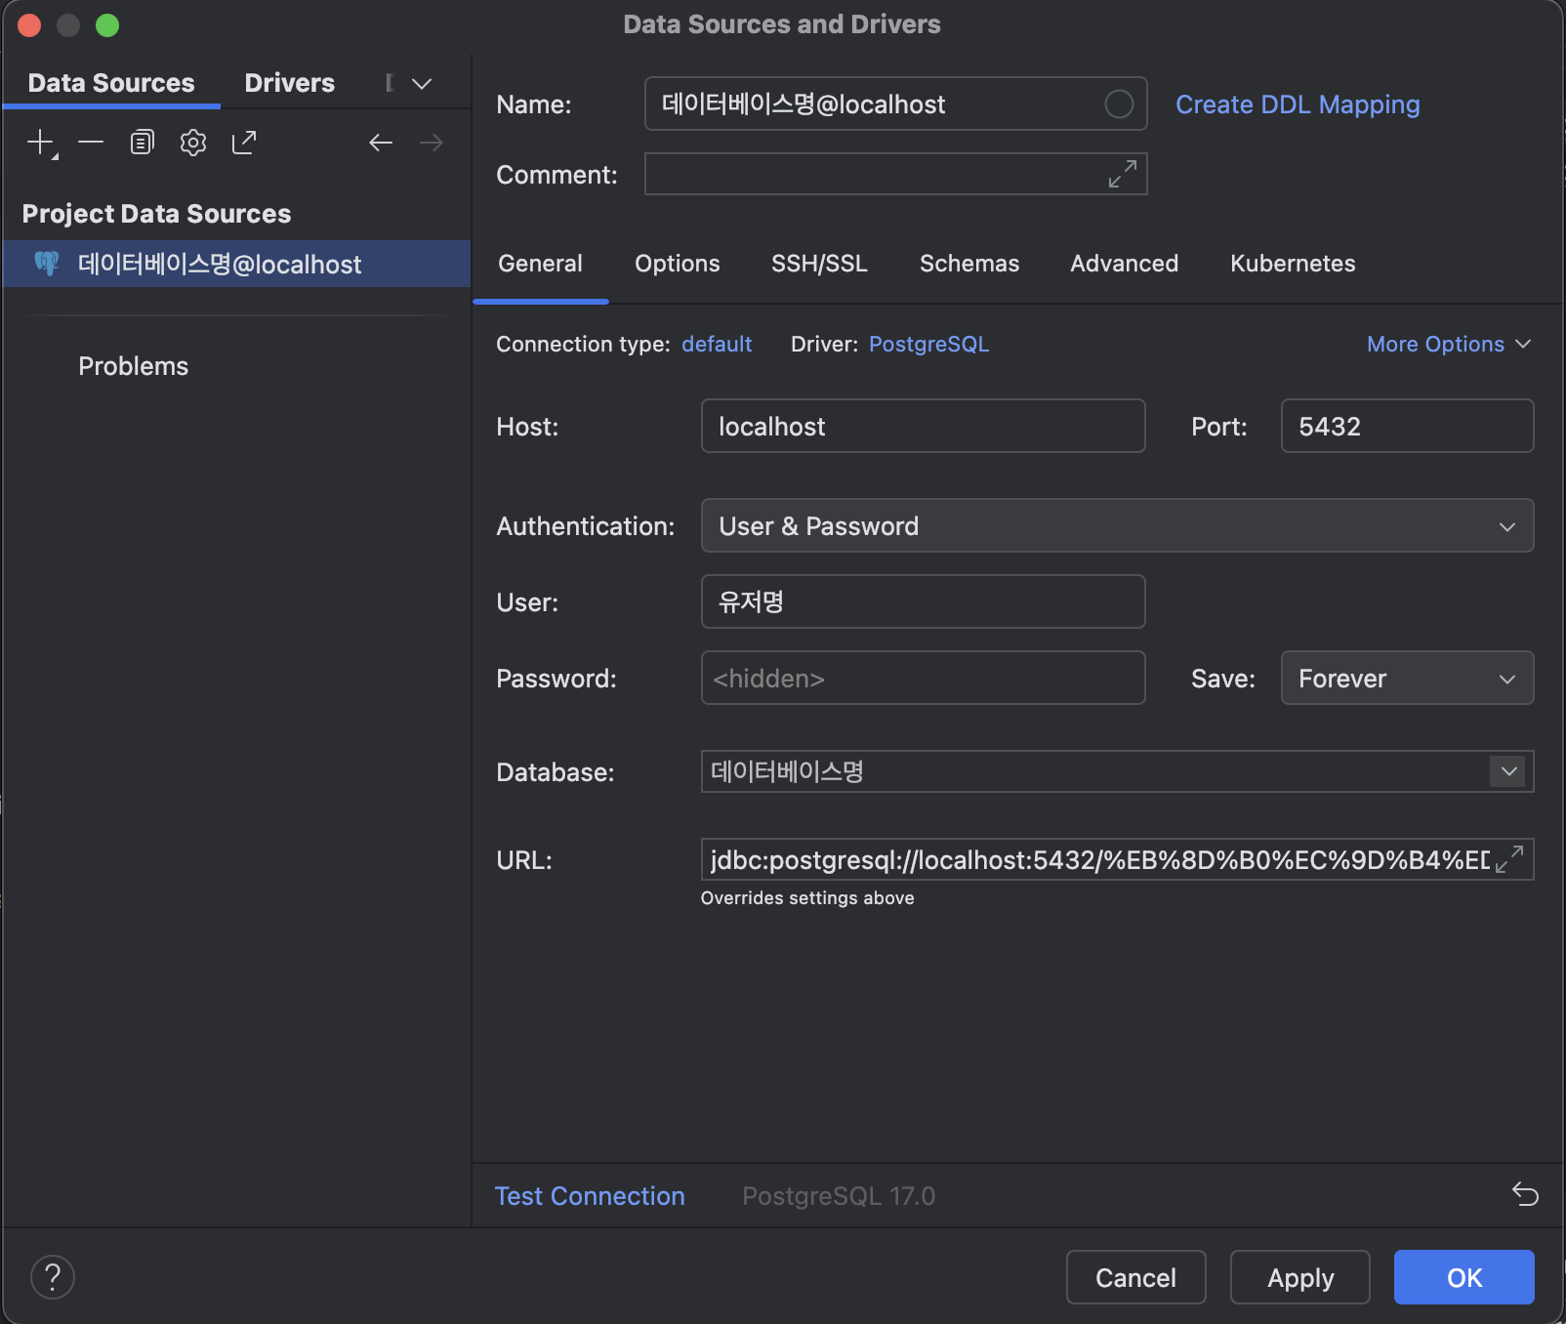The width and height of the screenshot is (1566, 1324).
Task: Open the Save password dropdown
Action: [1407, 678]
